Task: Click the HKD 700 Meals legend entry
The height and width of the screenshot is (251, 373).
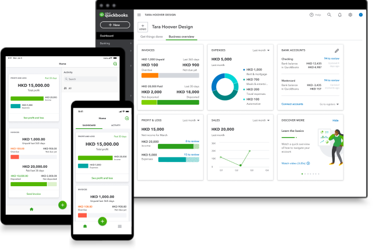Action: point(256,82)
